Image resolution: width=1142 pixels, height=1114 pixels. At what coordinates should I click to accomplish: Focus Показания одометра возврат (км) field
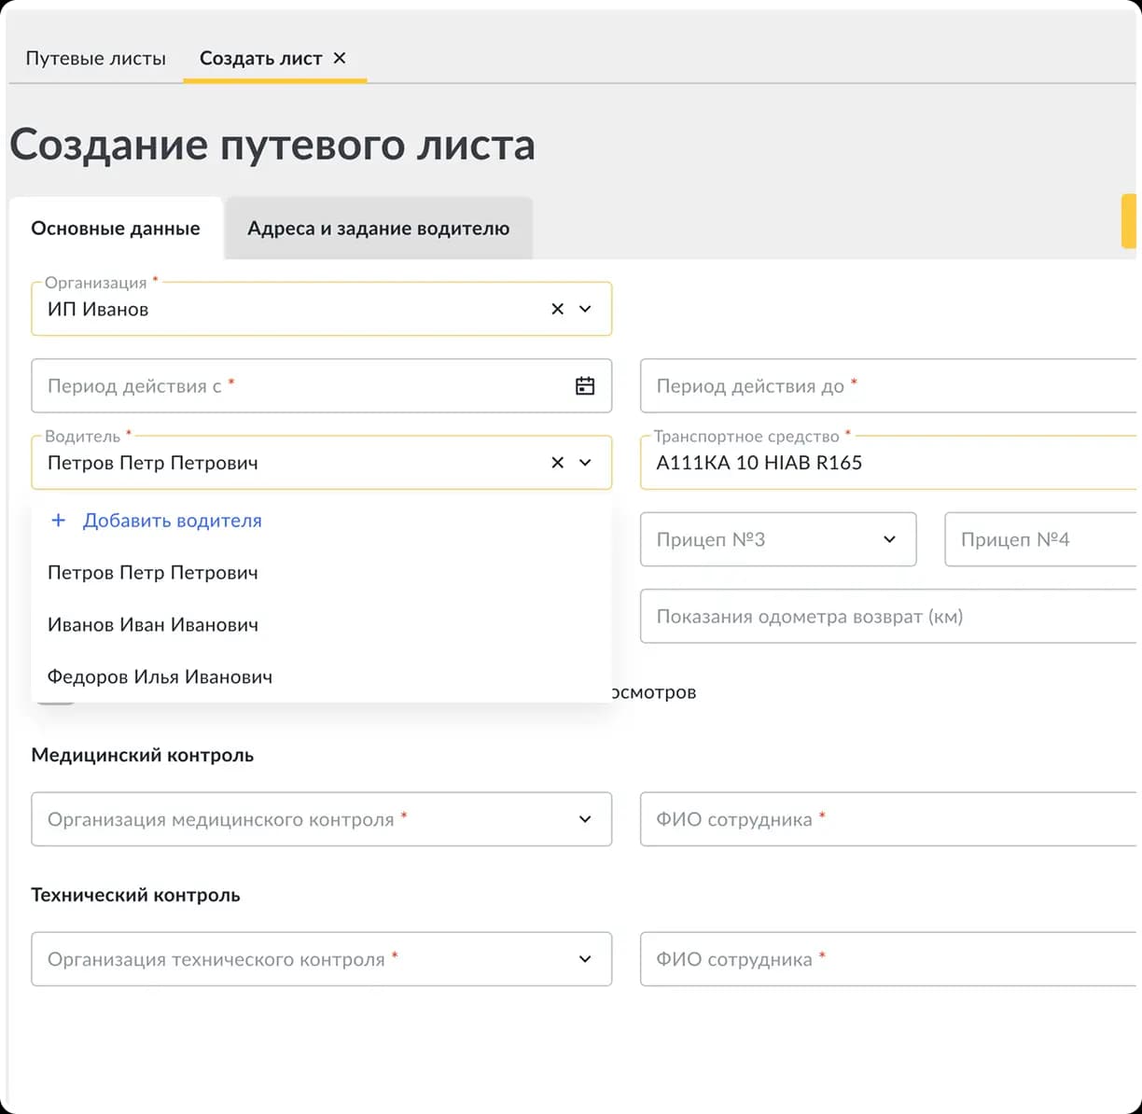click(x=888, y=617)
